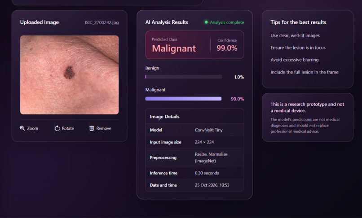362x218 pixels.
Task: Click the uploaded skin lesion image
Action: (x=70, y=75)
